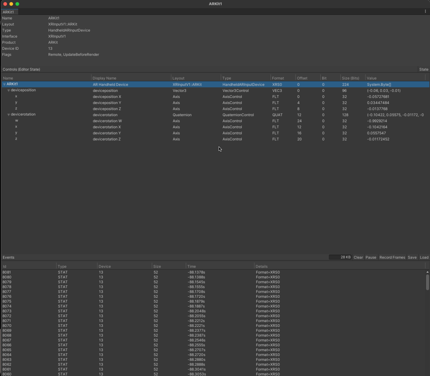Click the 28 KB buffer size field

pos(340,257)
